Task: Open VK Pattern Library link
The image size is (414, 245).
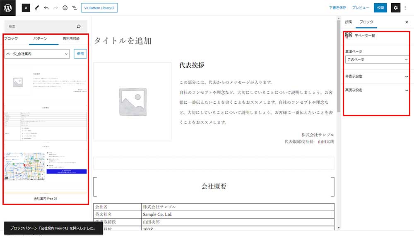Action: (x=99, y=8)
